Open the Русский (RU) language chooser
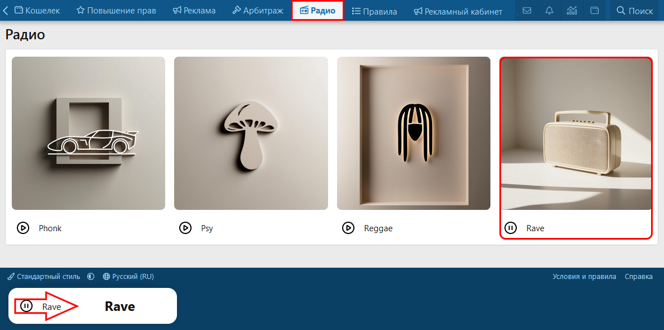 pyautogui.click(x=128, y=276)
